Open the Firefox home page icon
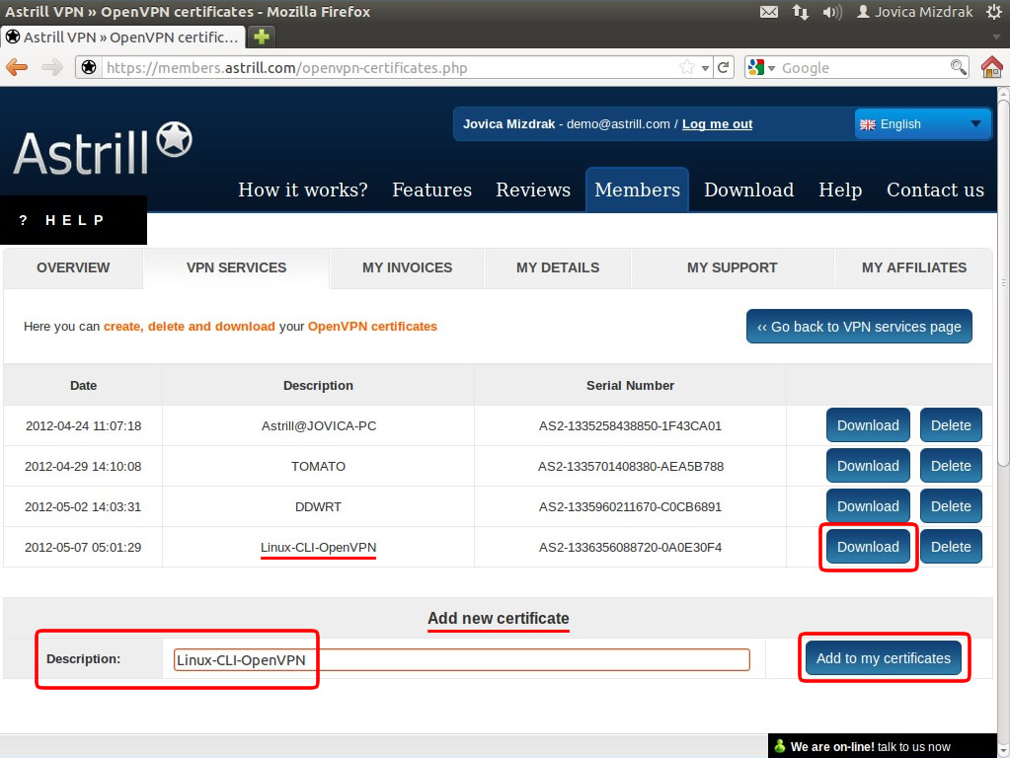 pyautogui.click(x=992, y=67)
